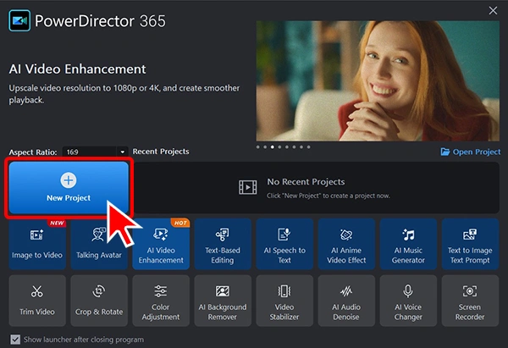The image size is (508, 348).
Task: Launch the Talking Avatar feature
Action: 99,244
